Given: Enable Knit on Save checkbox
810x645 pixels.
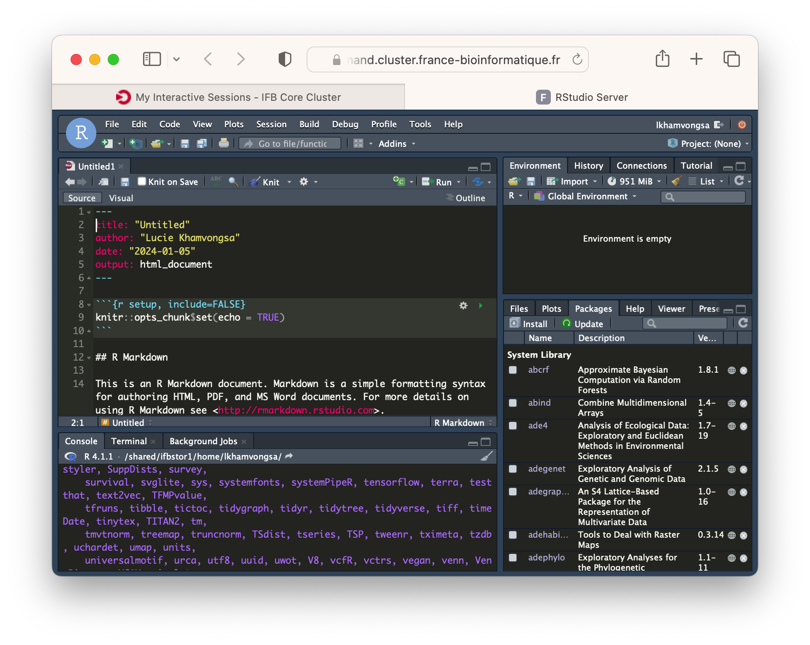Looking at the screenshot, I should click(x=142, y=181).
